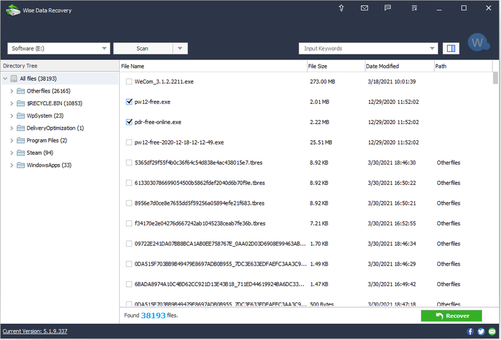Maximize the Wise Data Recovery window
Image resolution: width=501 pixels, height=340 pixels.
click(463, 8)
